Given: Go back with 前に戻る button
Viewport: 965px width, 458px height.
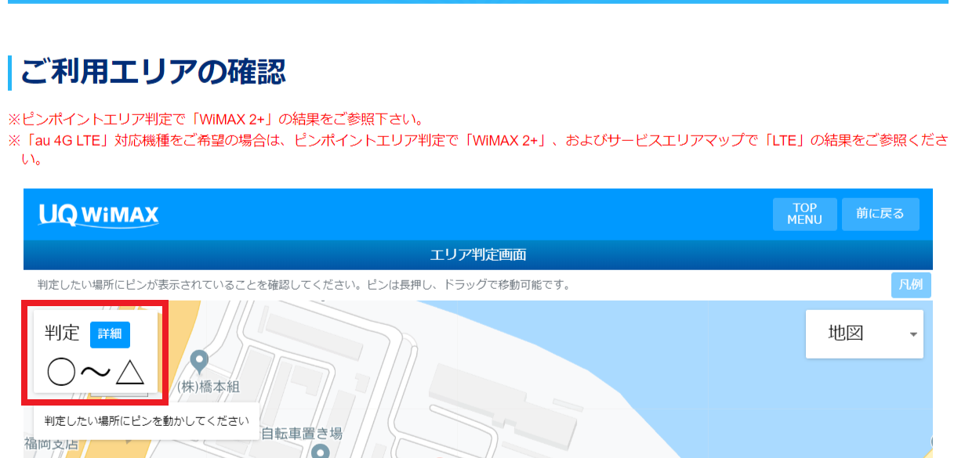Looking at the screenshot, I should [x=880, y=214].
